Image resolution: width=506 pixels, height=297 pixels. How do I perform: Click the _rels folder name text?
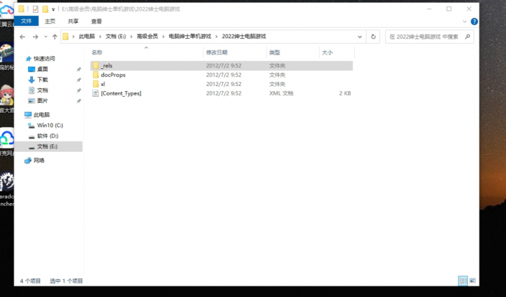106,66
